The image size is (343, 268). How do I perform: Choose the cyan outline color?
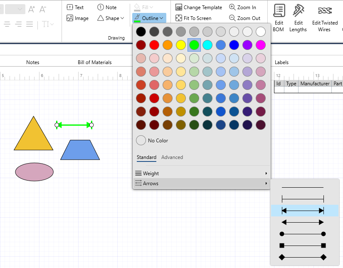pos(207,45)
